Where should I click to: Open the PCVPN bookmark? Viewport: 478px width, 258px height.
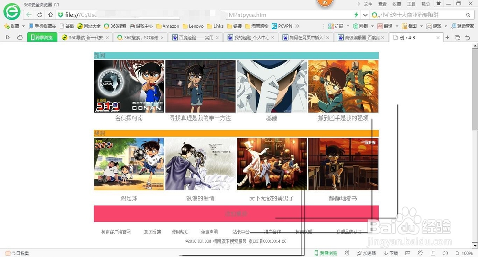pyautogui.click(x=282, y=26)
